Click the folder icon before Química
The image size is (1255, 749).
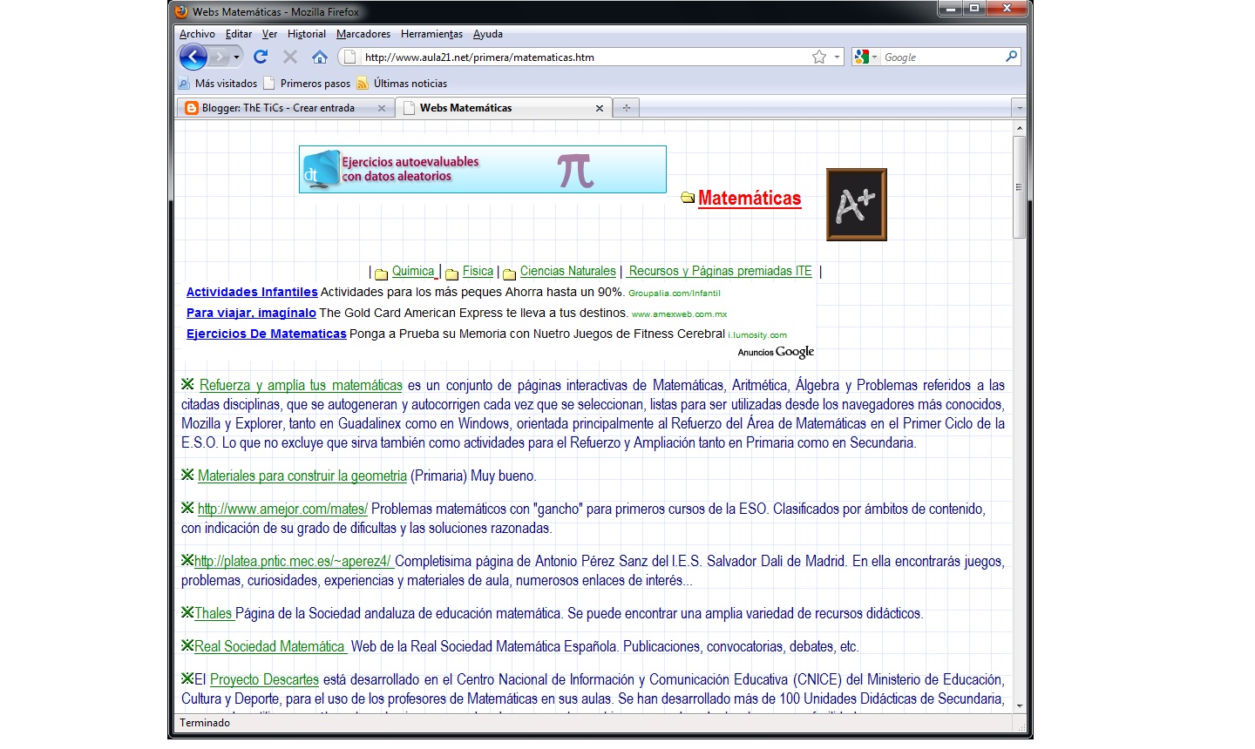pos(382,273)
